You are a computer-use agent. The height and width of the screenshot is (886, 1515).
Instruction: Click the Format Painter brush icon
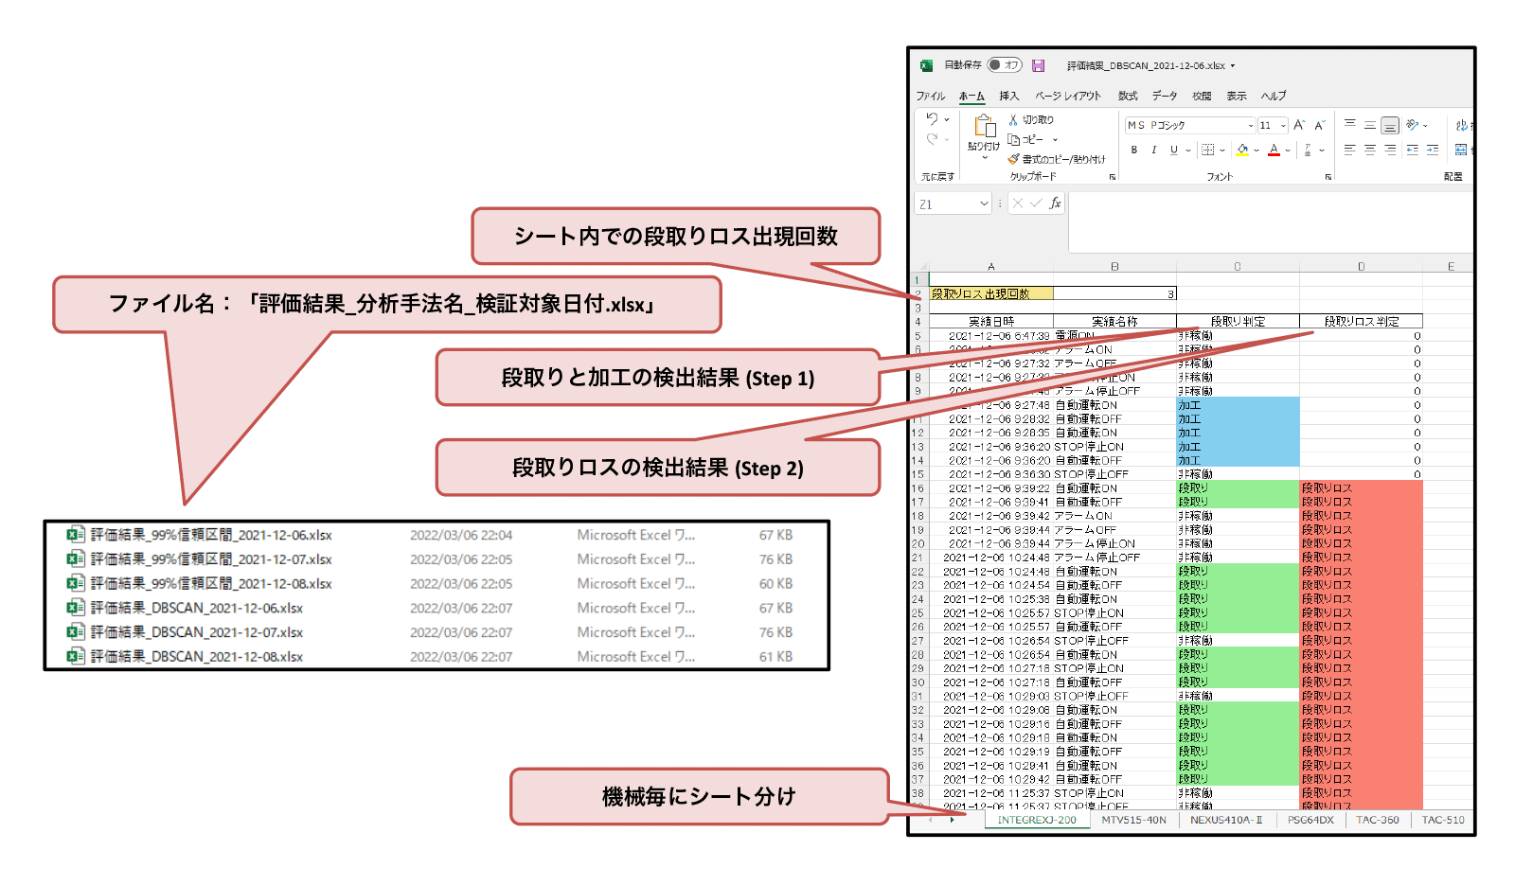[1013, 159]
